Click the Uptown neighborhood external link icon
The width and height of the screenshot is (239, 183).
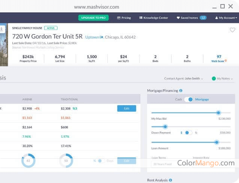(x=101, y=37)
